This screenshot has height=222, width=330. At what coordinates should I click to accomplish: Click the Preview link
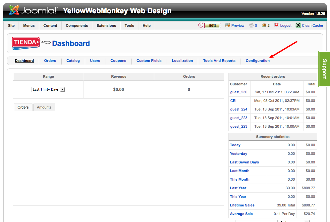pyautogui.click(x=238, y=25)
